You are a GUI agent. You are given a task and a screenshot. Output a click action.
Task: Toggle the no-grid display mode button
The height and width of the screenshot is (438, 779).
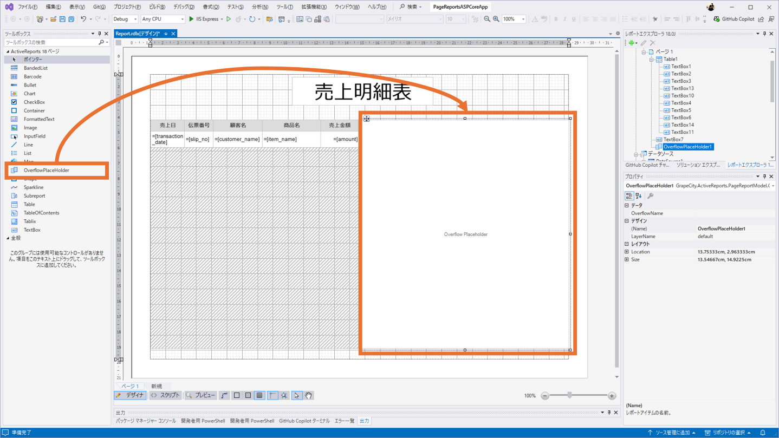coord(236,396)
